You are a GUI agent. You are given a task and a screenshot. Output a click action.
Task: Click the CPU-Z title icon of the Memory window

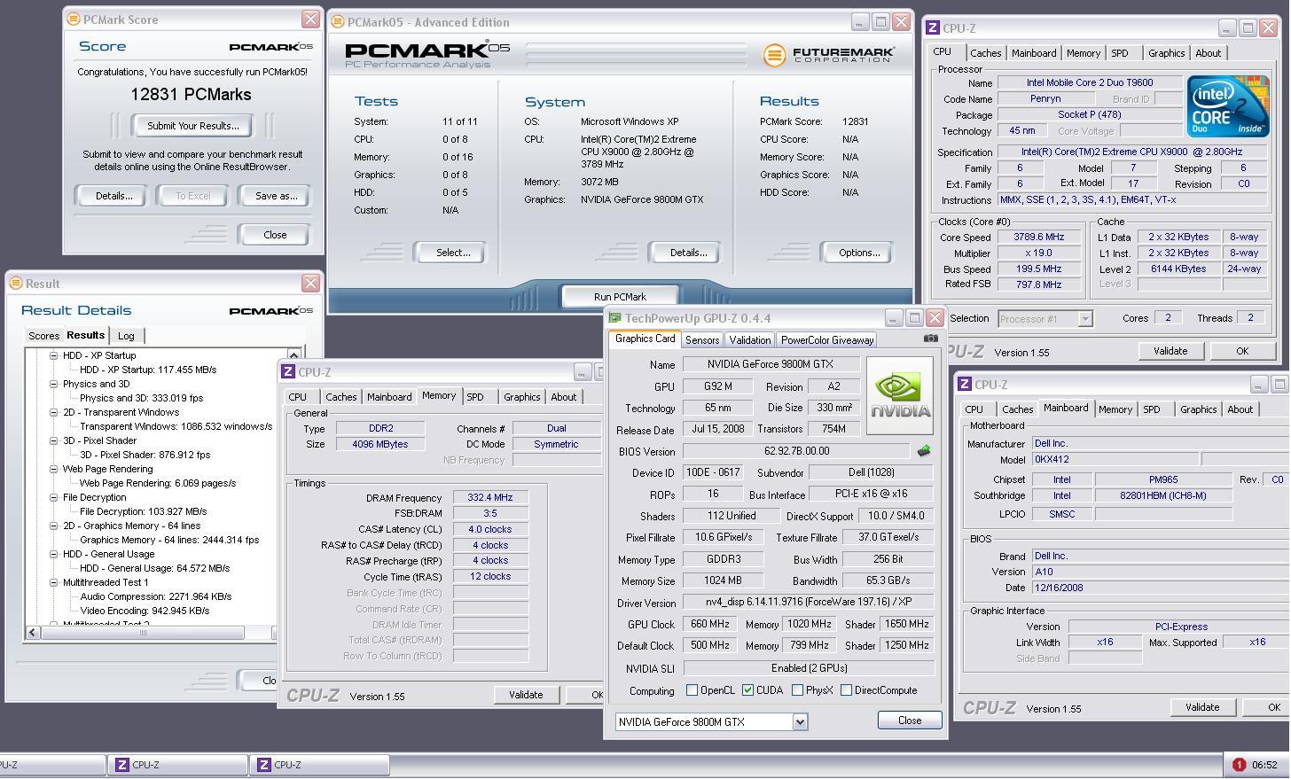coord(288,372)
